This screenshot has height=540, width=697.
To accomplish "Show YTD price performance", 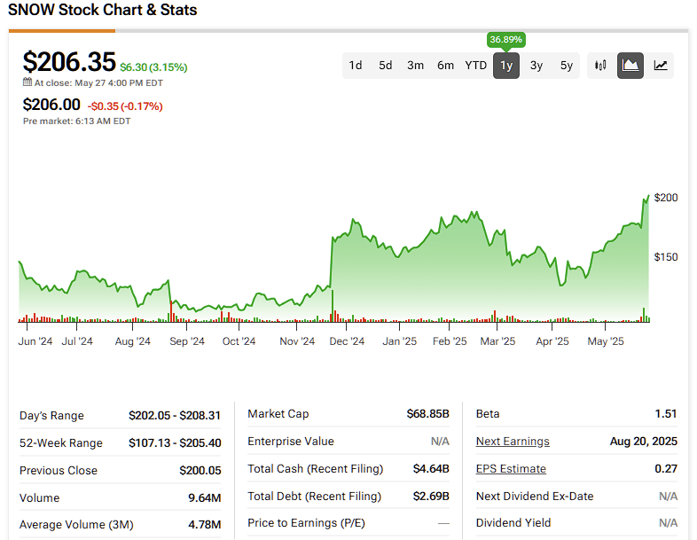I will (x=475, y=66).
